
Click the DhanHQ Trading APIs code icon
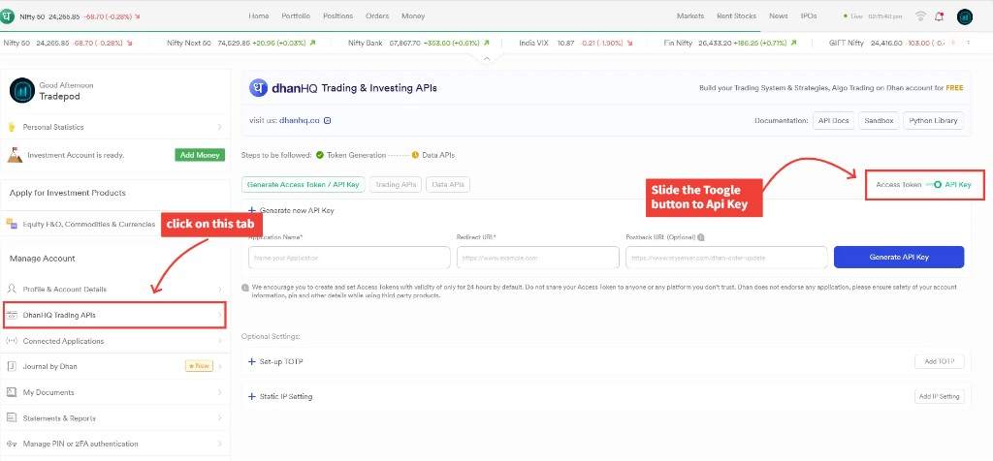tap(12, 315)
